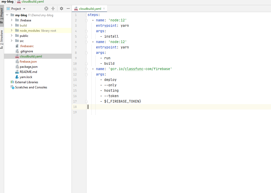Click my-blog in the breadcrumb bar

[7, 2]
